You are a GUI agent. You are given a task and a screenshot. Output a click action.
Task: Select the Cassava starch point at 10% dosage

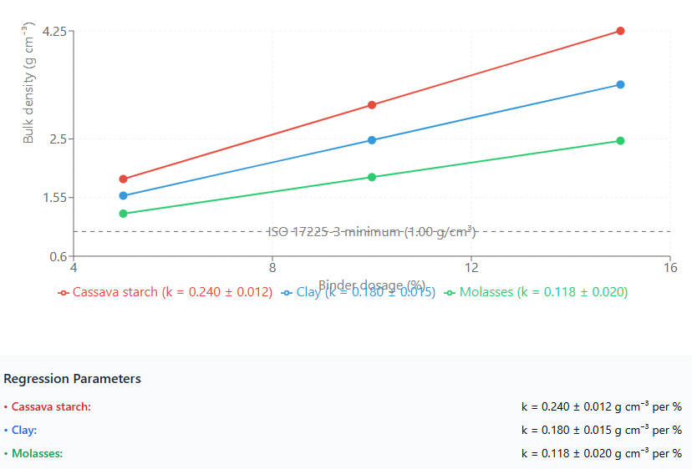click(372, 105)
